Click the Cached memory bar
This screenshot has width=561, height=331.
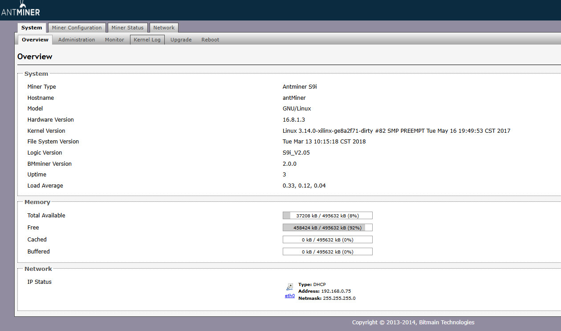328,240
